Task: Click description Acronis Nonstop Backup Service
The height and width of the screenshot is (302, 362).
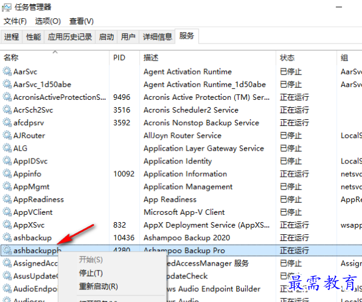Action: click(x=202, y=123)
